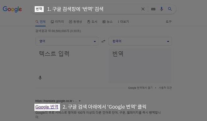Click the 번역 output area

pos(140,66)
